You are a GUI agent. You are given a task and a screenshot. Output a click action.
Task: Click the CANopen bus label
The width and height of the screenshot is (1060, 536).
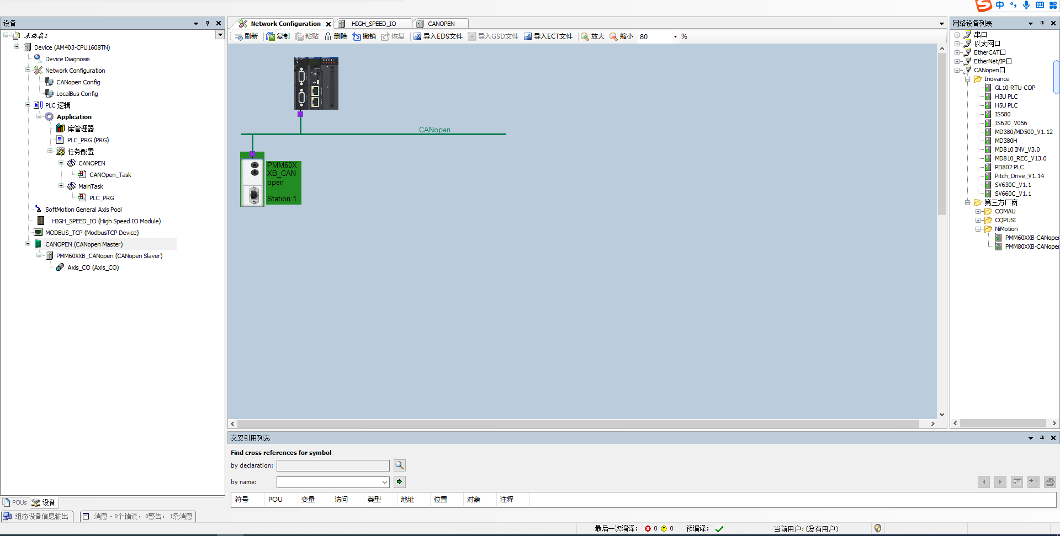click(x=434, y=130)
